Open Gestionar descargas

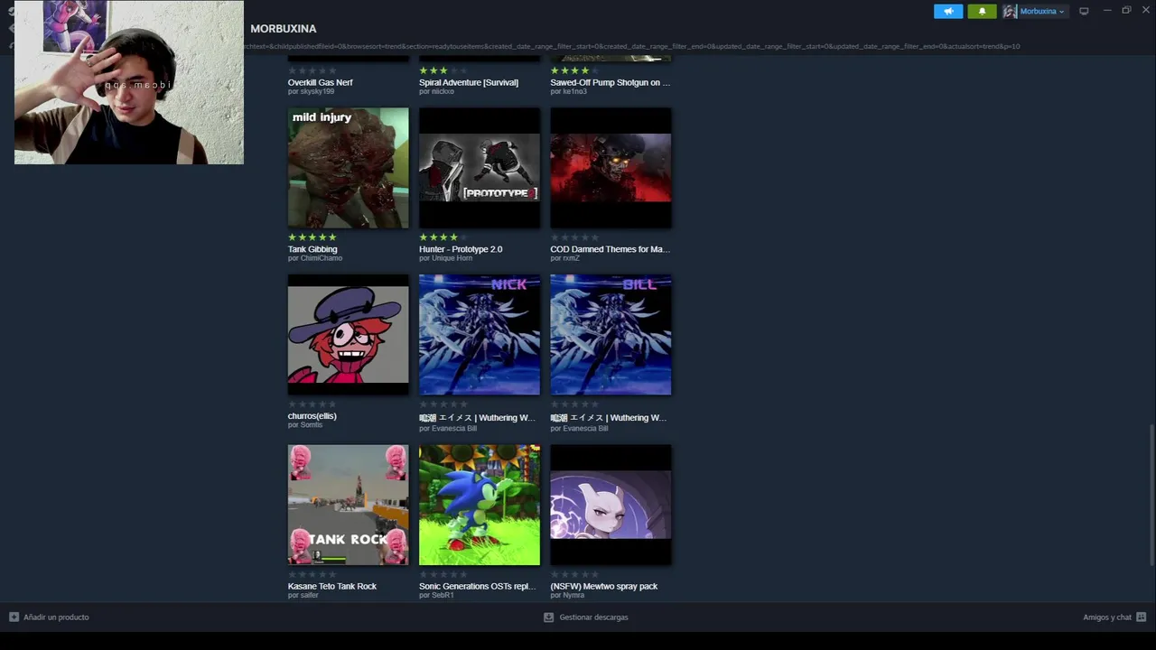(593, 617)
